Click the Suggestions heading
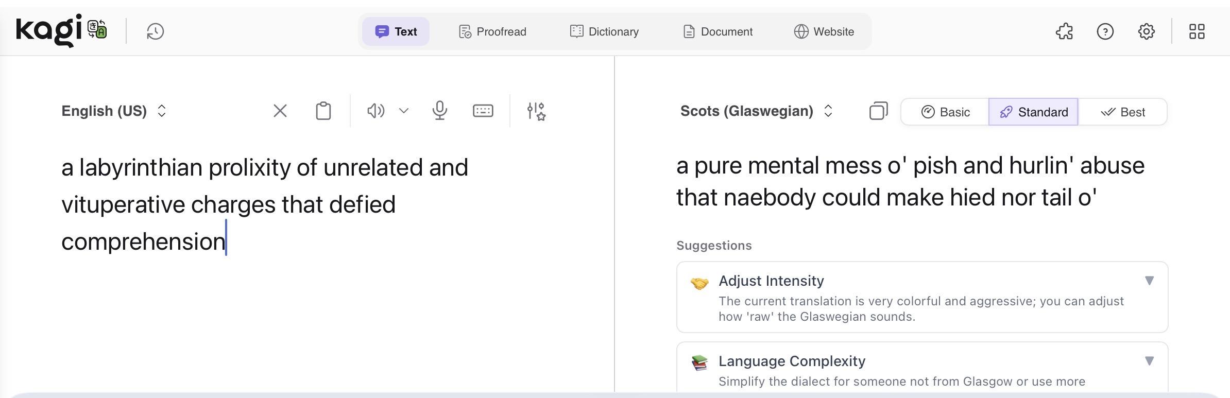 click(x=714, y=246)
